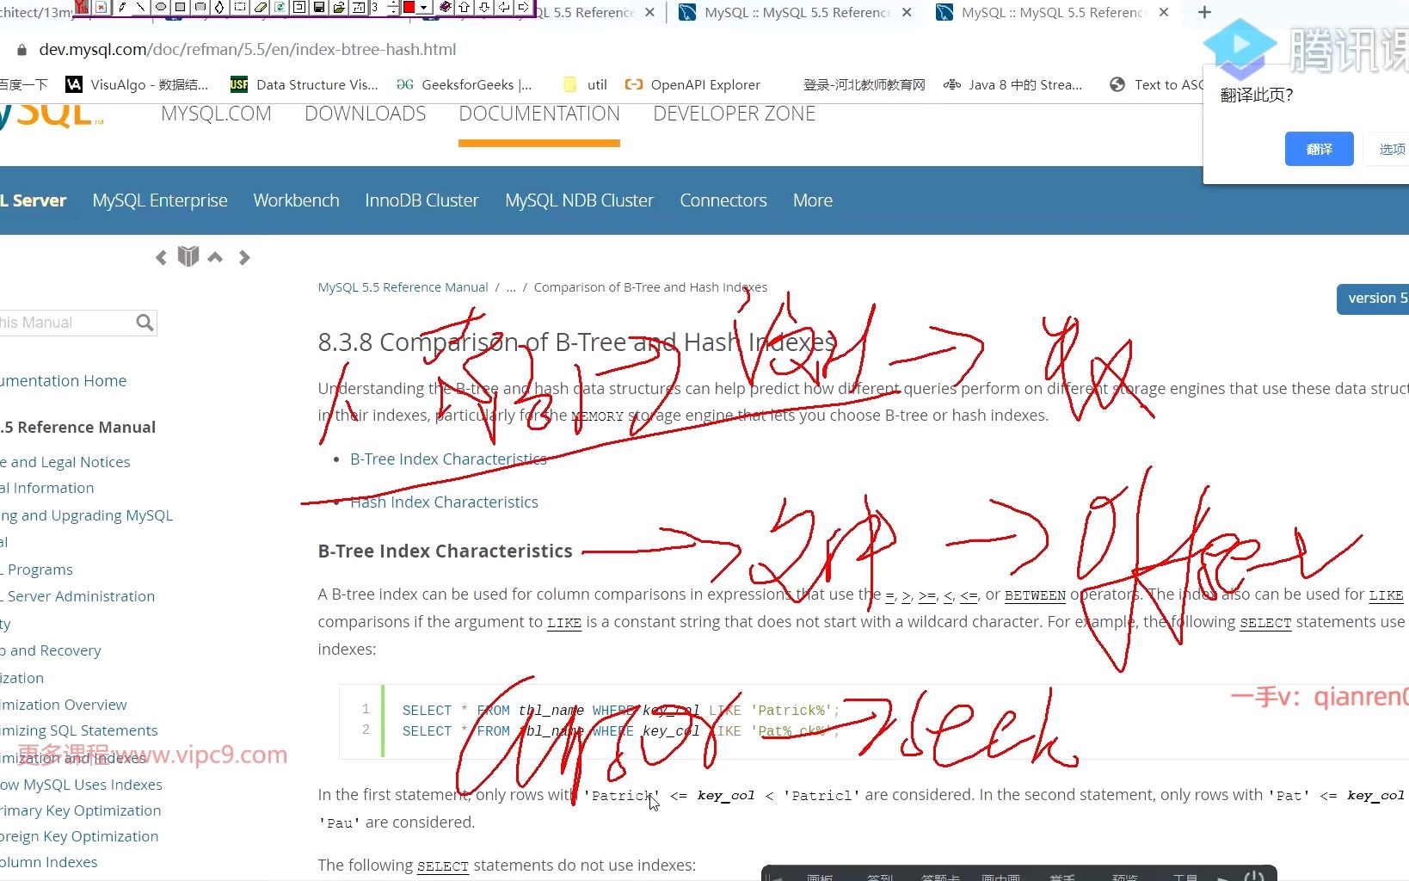Open InnoDB Cluster section
1409x881 pixels.
421,200
